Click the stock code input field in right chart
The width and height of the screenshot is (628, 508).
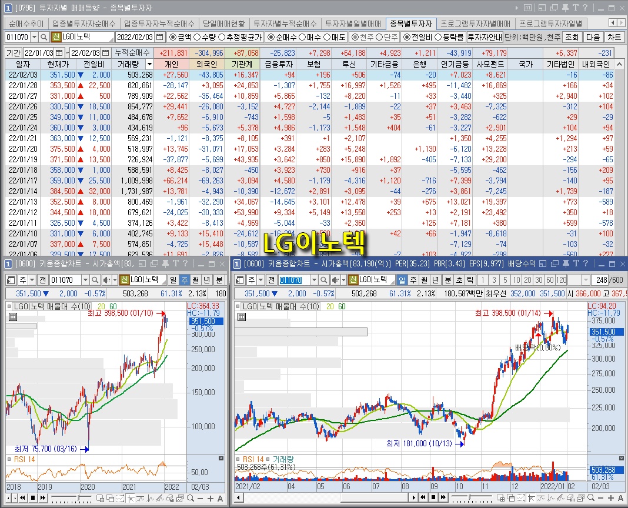tap(295, 280)
